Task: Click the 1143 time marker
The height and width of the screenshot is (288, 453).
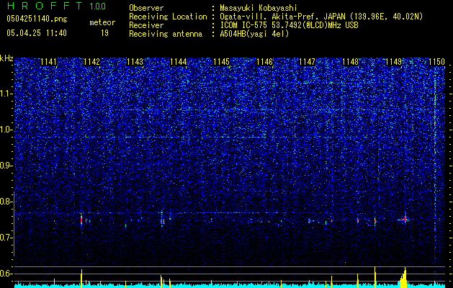Action: coord(135,62)
